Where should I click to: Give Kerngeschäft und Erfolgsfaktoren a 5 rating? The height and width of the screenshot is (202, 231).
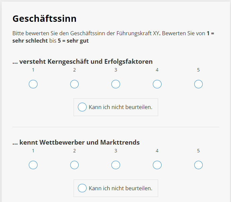point(199,84)
